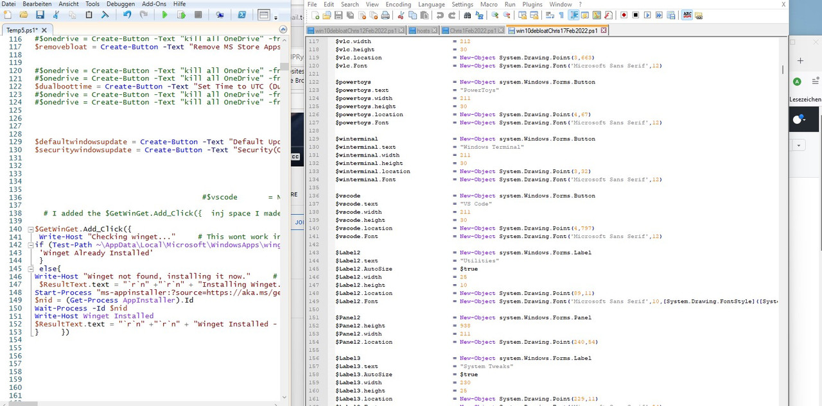The width and height of the screenshot is (822, 406).
Task: Click the Notepad++ vertical scrollbar thumb
Action: pos(782,69)
